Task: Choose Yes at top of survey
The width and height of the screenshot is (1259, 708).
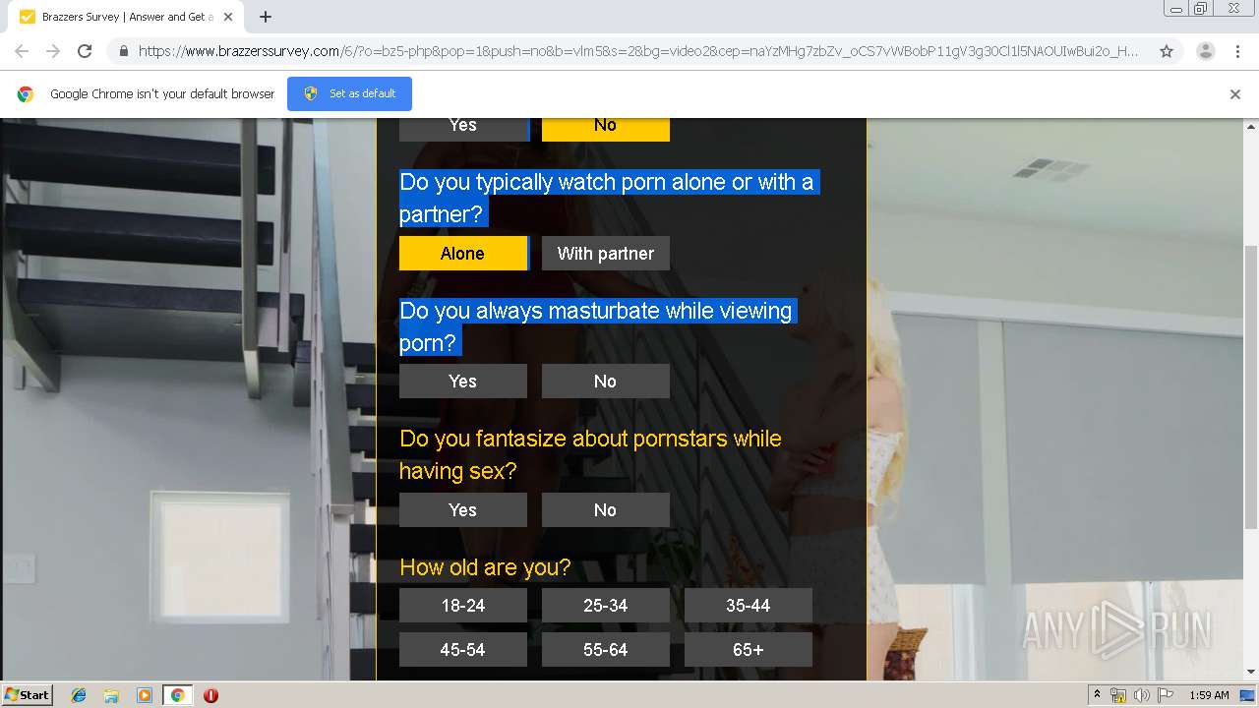Action: point(462,129)
